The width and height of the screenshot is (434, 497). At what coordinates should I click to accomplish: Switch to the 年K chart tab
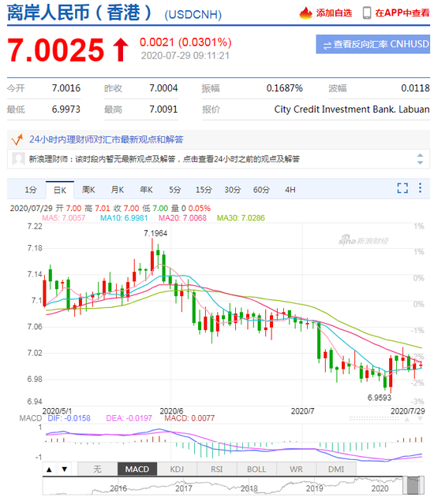click(x=146, y=190)
